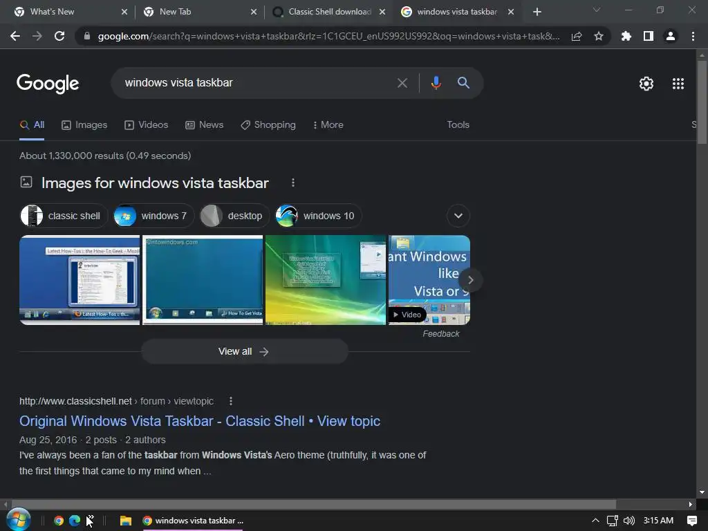The image size is (708, 531).
Task: Close the Classic Shell download tab
Action: click(382, 12)
